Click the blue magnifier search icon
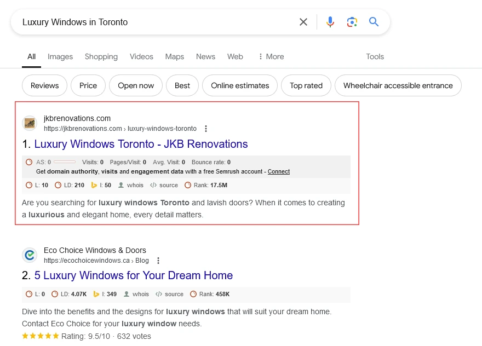The width and height of the screenshot is (482, 346). coord(374,22)
